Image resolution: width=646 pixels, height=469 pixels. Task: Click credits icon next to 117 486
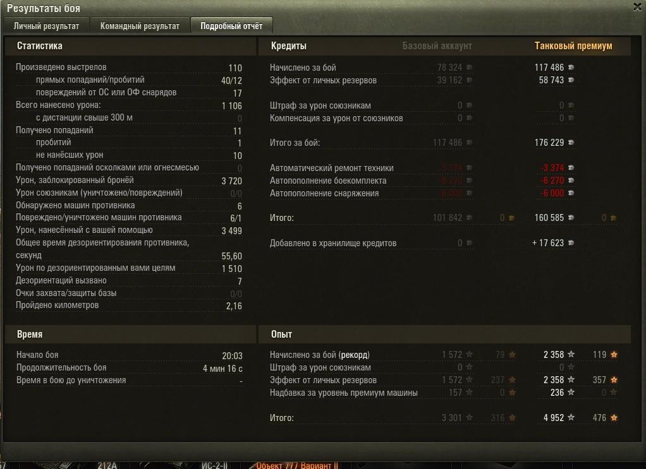click(571, 68)
